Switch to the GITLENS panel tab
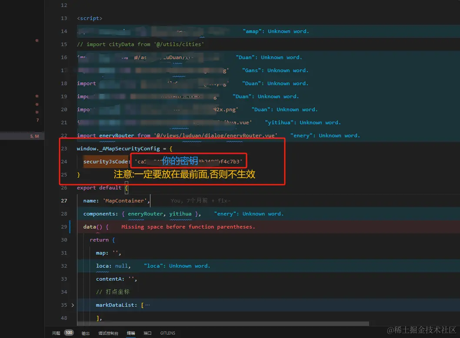The height and width of the screenshot is (338, 460). [167, 333]
